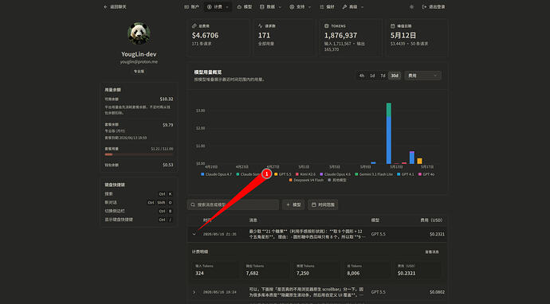Open the 费用 metric dropdown
Image resolution: width=550 pixels, height=304 pixels.
click(422, 76)
